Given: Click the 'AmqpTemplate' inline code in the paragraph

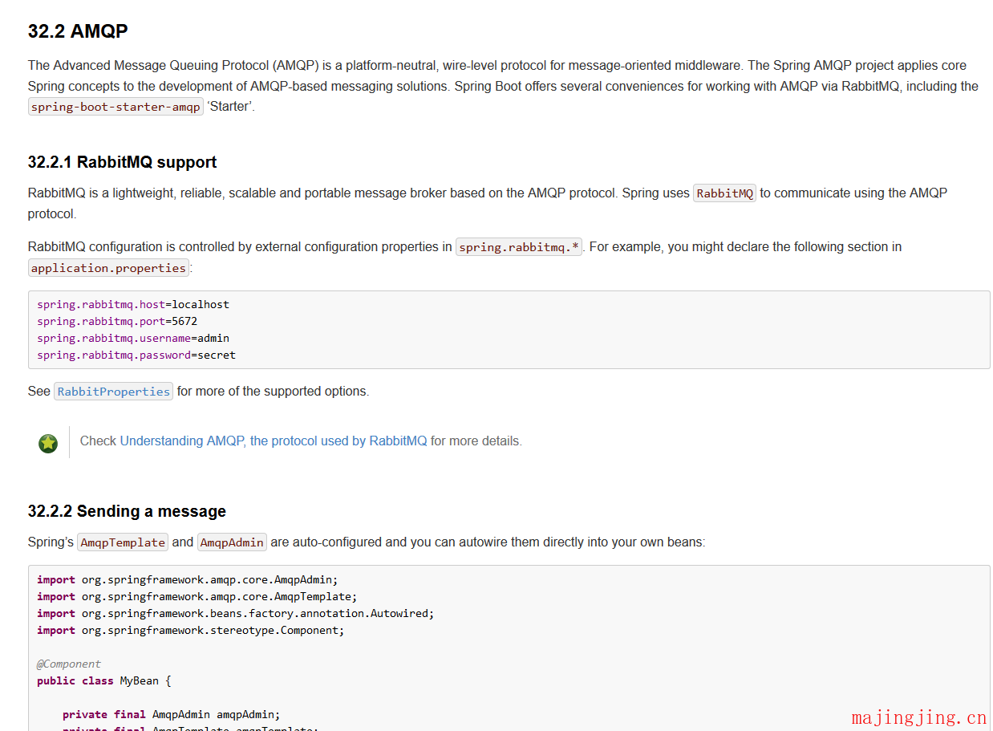Looking at the screenshot, I should pyautogui.click(x=123, y=542).
